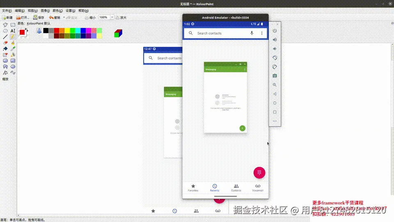Click the emulator zoom magnifier icon
This screenshot has height=222, width=394.
(x=275, y=85)
